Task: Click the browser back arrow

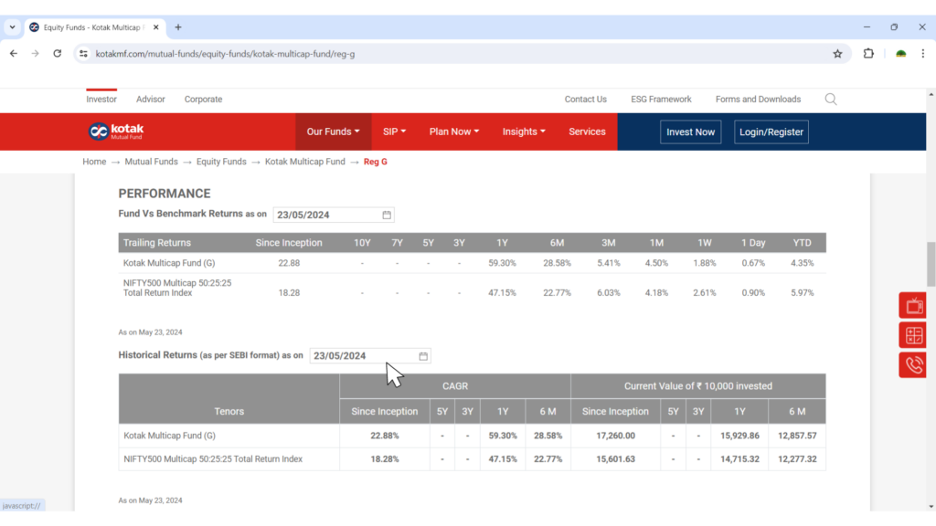Action: pyautogui.click(x=14, y=54)
